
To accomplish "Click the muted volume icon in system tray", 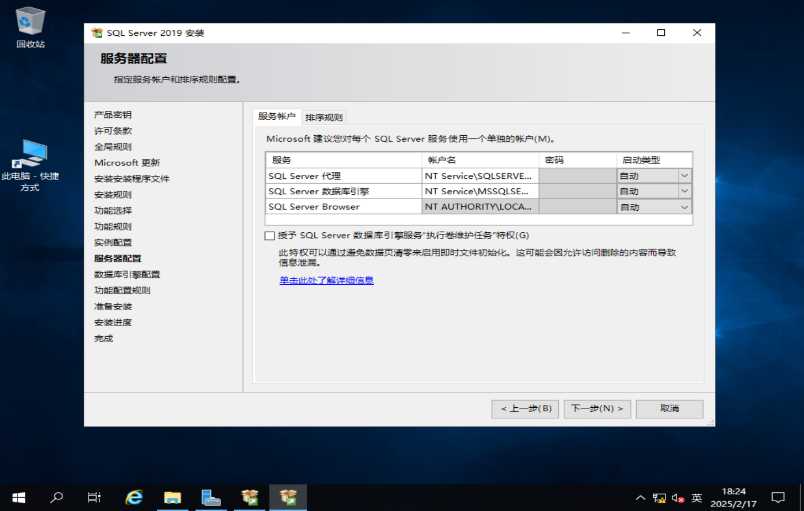I will click(676, 498).
